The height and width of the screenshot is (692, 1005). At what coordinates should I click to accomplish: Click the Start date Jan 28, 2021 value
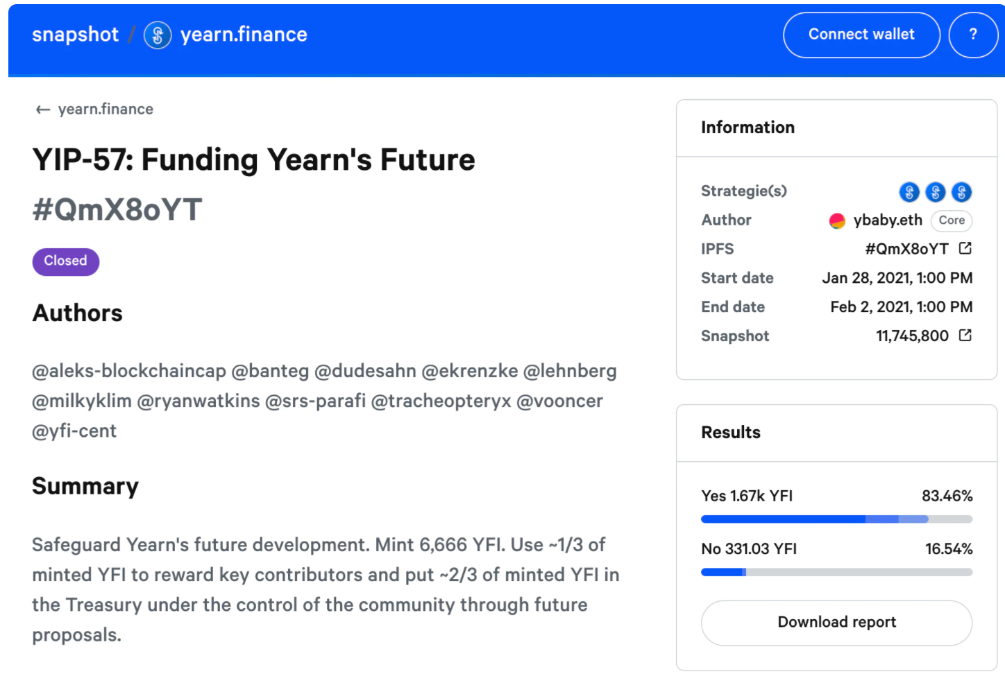[x=897, y=278]
